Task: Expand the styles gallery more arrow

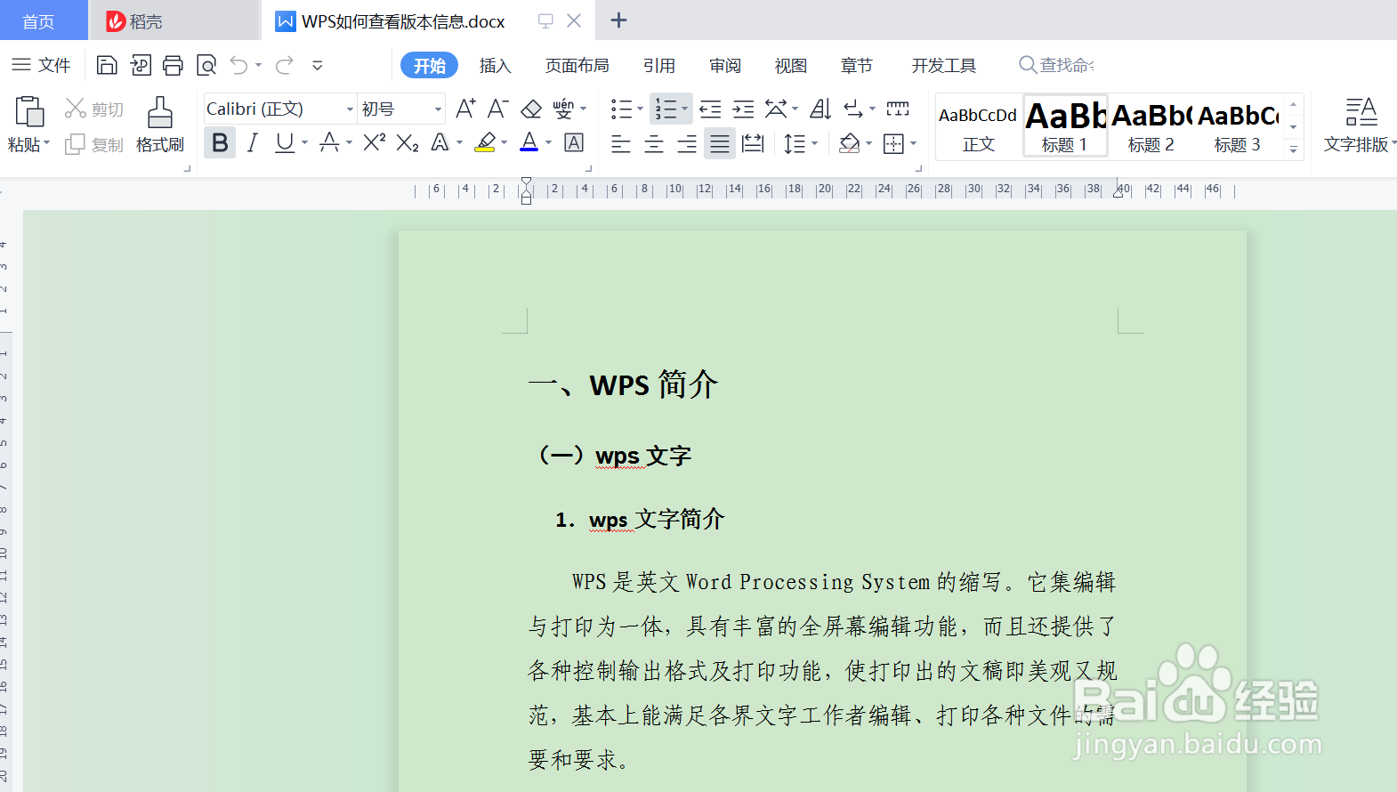Action: tap(1294, 149)
